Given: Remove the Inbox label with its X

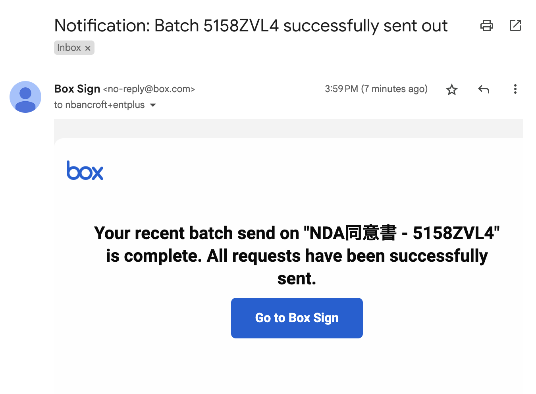Looking at the screenshot, I should pos(88,48).
